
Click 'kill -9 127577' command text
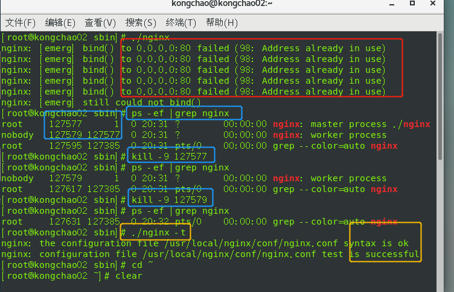pyautogui.click(x=170, y=157)
